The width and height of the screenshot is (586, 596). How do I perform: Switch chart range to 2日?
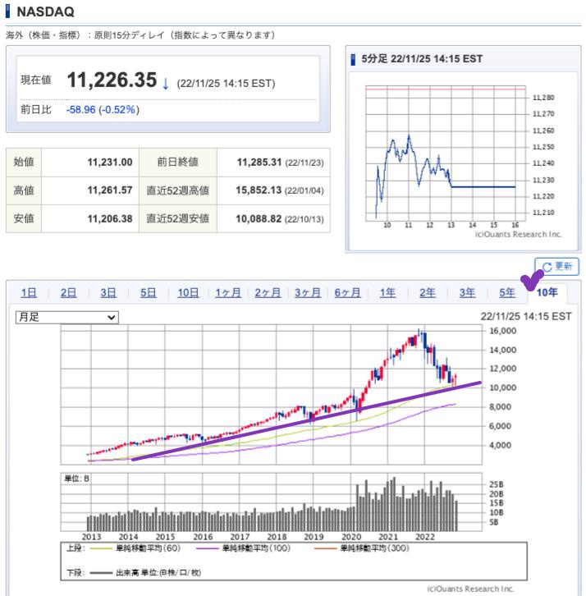(68, 293)
